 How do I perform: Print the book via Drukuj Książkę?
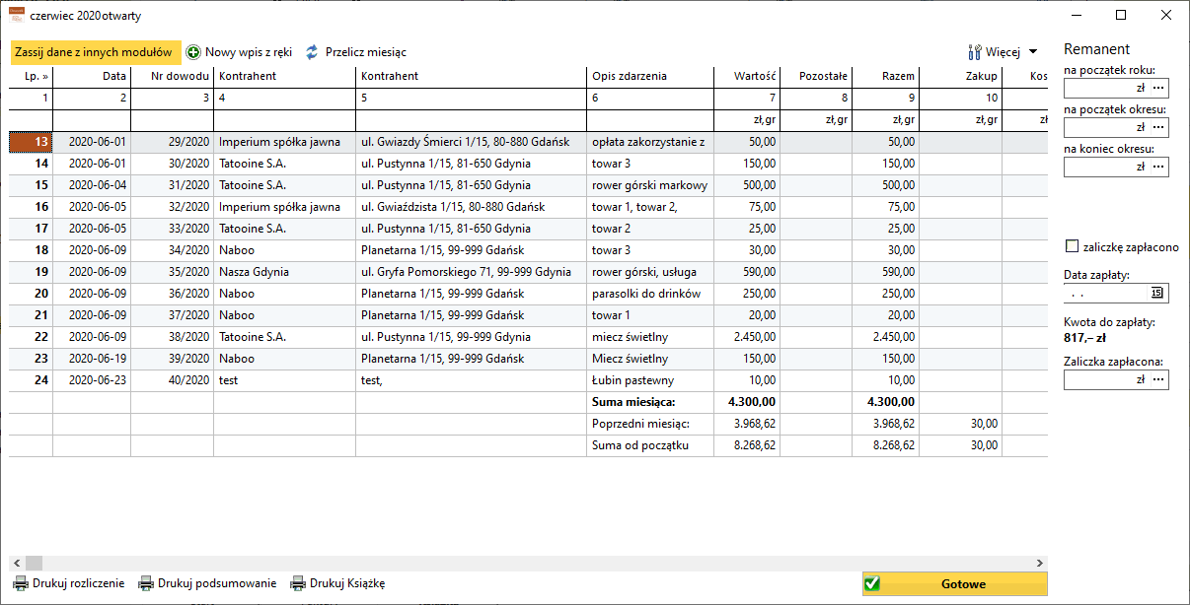tap(337, 583)
